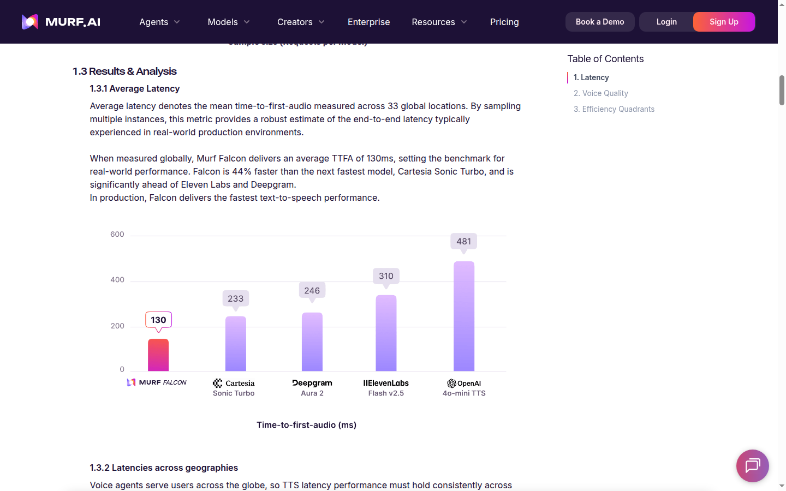Click the page vertical scrollbar thumb

pyautogui.click(x=782, y=90)
